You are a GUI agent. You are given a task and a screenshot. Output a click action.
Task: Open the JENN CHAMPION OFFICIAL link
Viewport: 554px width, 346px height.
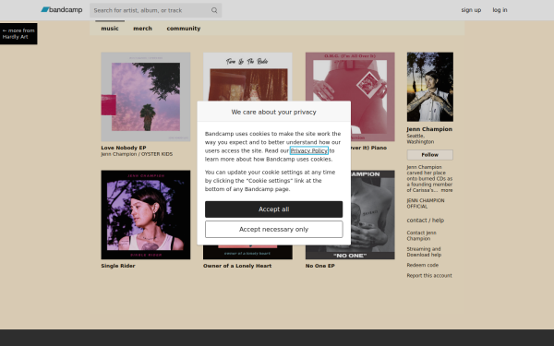point(426,203)
